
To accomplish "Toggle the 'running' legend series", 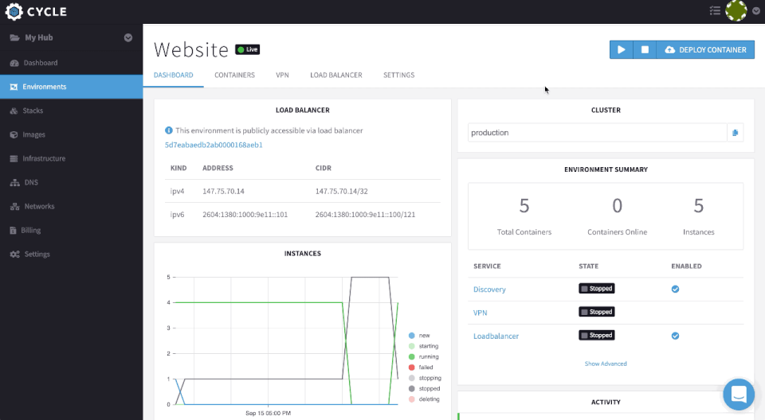I will point(423,356).
